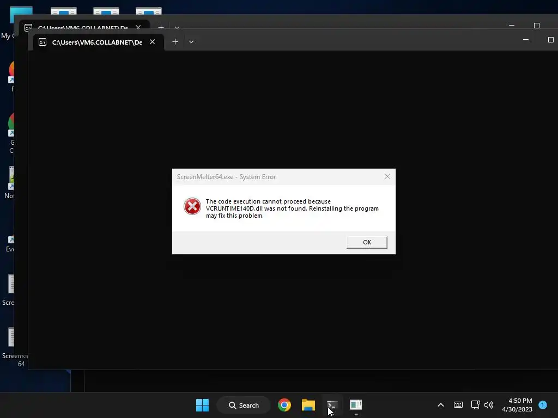Image resolution: width=558 pixels, height=418 pixels.
Task: Open the touch keyboard tray icon
Action: [458, 405]
